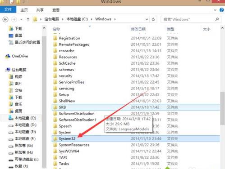
Task: Open 文档 under 这台电脑
Action: [15, 90]
